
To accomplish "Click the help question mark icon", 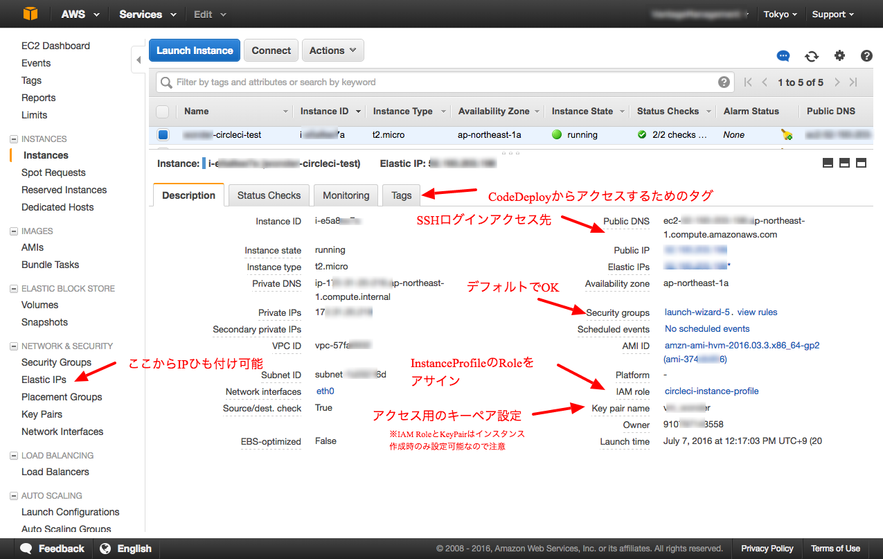I will (866, 56).
